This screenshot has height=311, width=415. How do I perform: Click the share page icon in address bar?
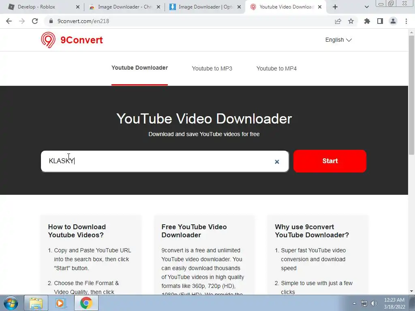pos(338,21)
